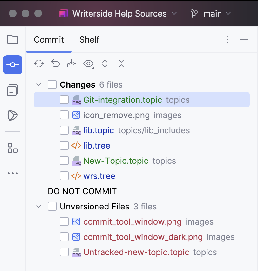
Task: Open the Project tool window folder icon
Action: click(x=12, y=39)
